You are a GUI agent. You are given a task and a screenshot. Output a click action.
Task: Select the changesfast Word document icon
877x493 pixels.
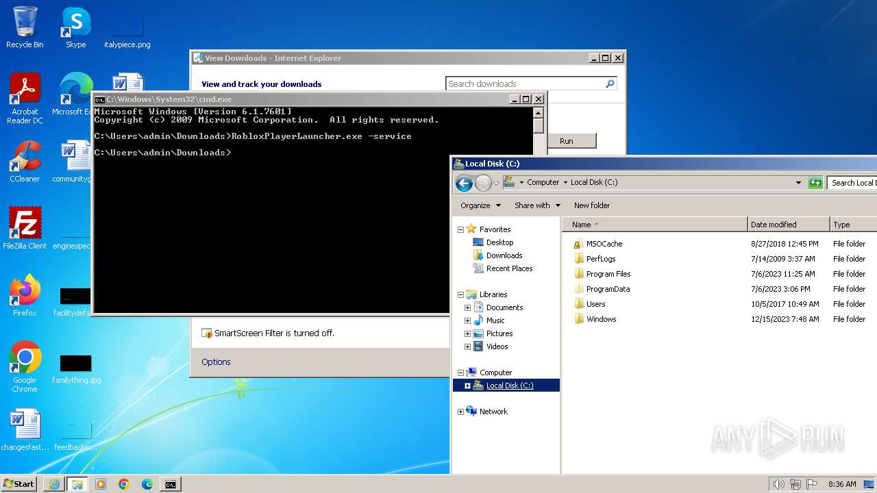[25, 430]
